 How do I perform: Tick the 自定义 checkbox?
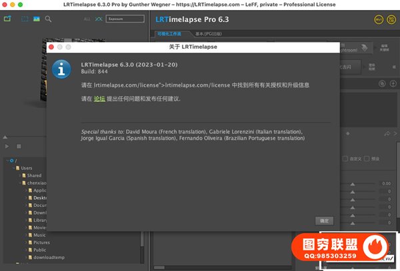(x=345, y=158)
